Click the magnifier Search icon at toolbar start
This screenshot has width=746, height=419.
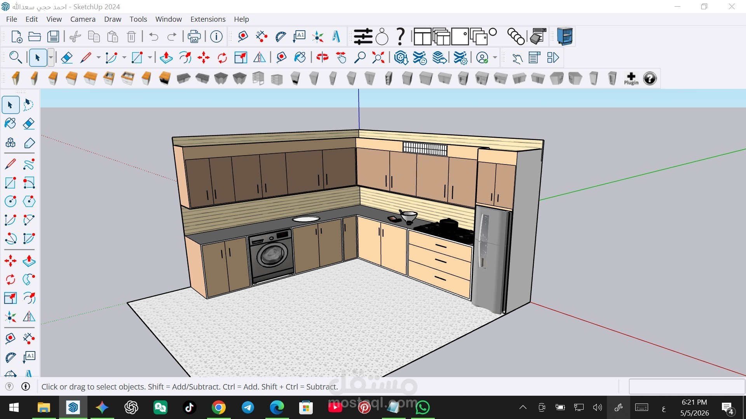15,58
